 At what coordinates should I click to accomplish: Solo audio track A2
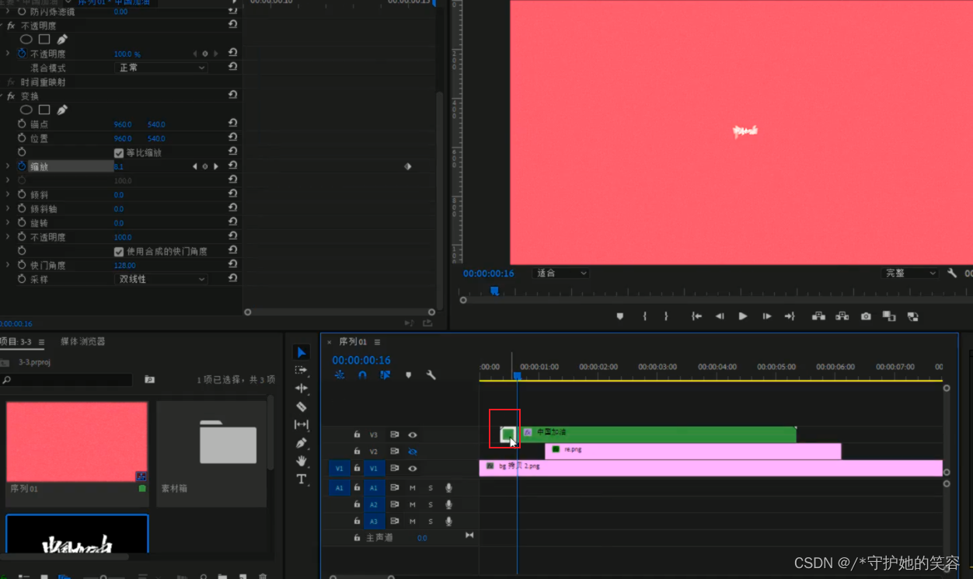pyautogui.click(x=431, y=504)
